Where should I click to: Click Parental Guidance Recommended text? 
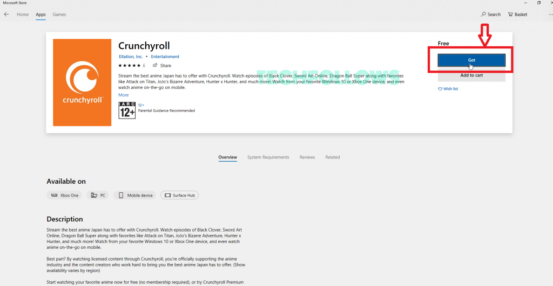[x=166, y=110]
